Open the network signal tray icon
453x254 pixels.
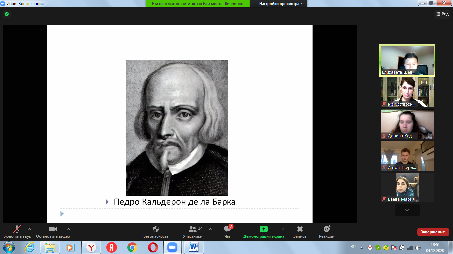[x=410, y=247]
